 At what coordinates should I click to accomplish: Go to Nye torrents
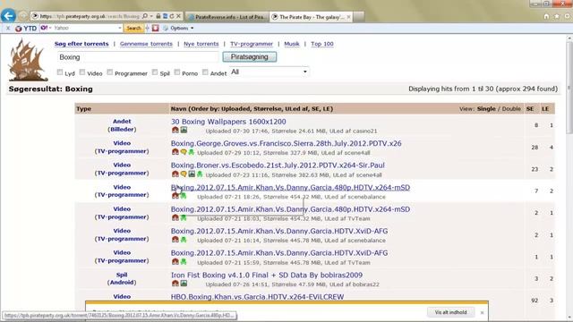pos(201,44)
